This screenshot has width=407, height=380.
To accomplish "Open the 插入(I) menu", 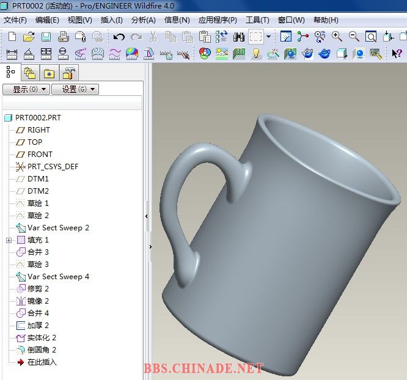I will 112,20.
